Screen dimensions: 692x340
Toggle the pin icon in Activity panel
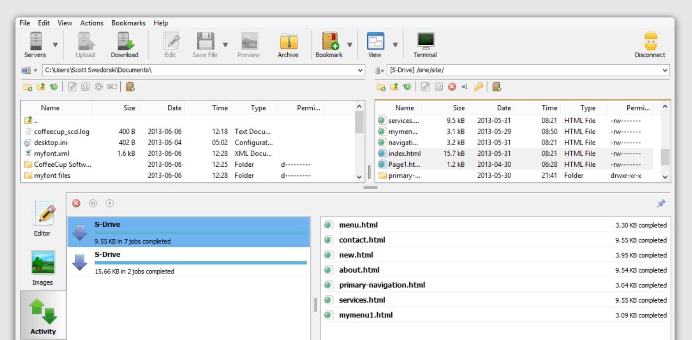(x=661, y=203)
